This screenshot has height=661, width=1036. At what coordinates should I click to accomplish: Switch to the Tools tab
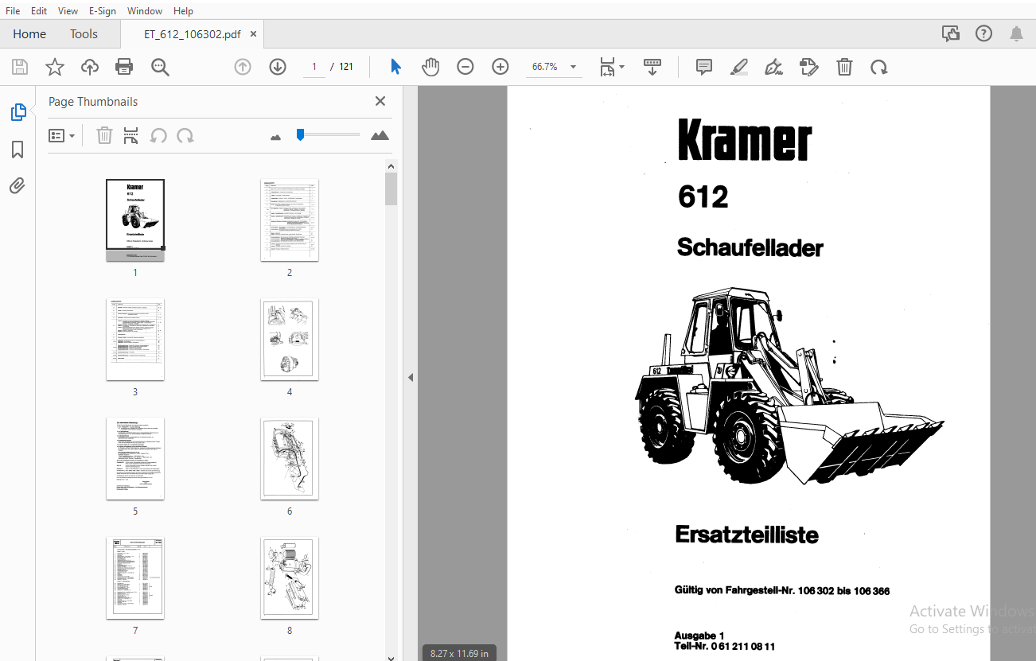click(x=84, y=33)
